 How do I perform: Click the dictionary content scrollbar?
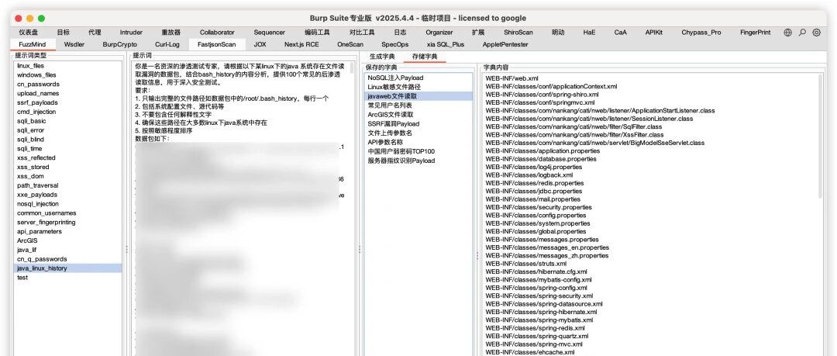821,137
